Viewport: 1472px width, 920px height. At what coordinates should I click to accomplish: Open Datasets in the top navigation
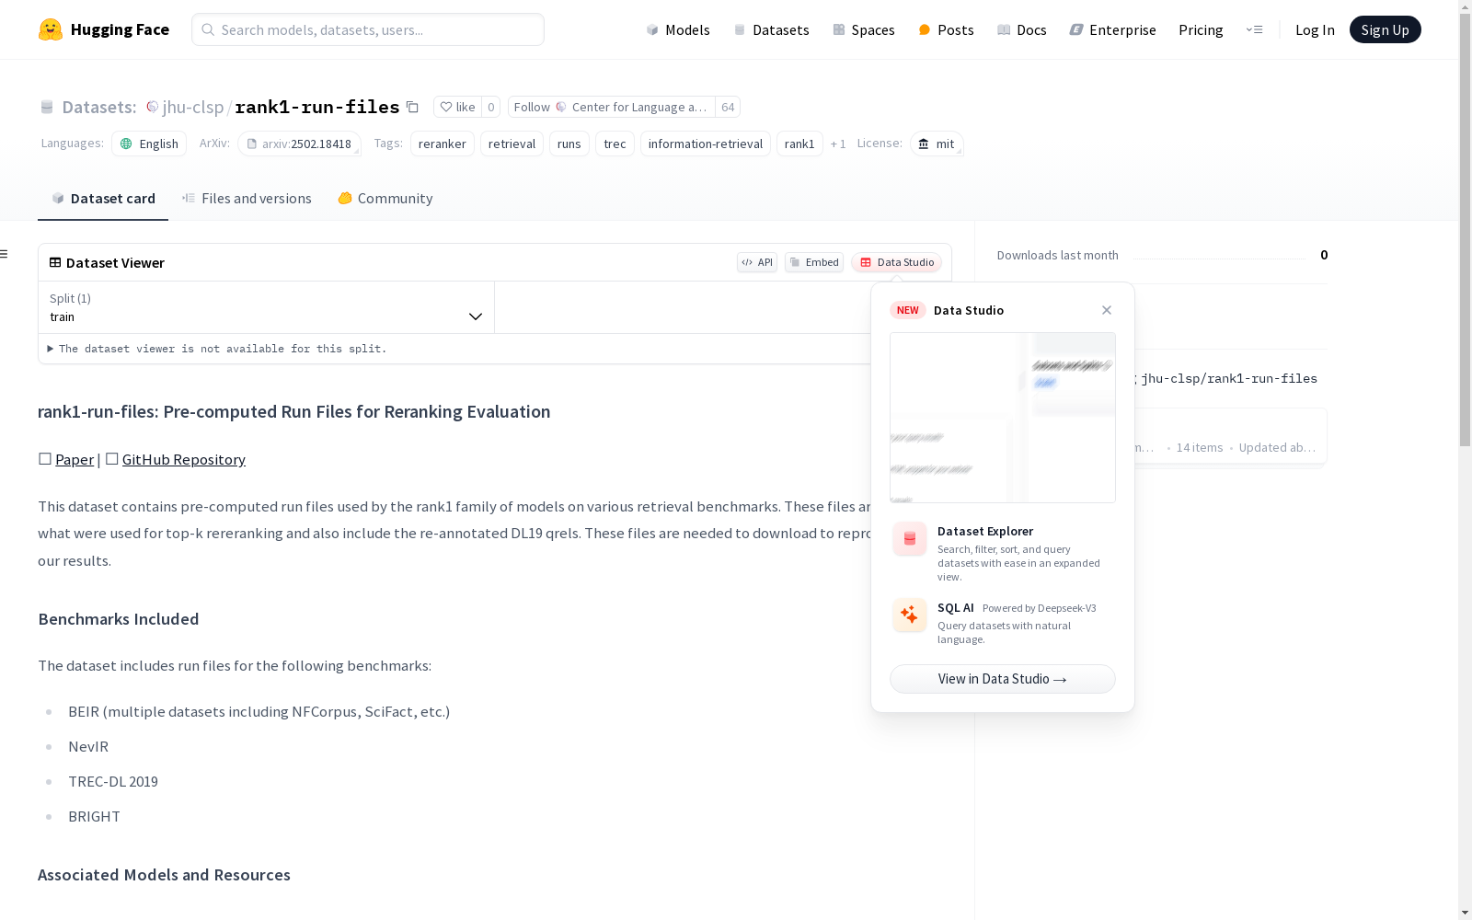771,29
